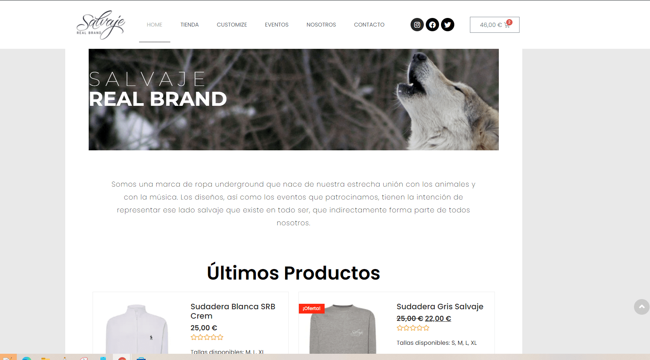This screenshot has height=360, width=650.
Task: Open the EVENTOS menu item
Action: (x=277, y=25)
